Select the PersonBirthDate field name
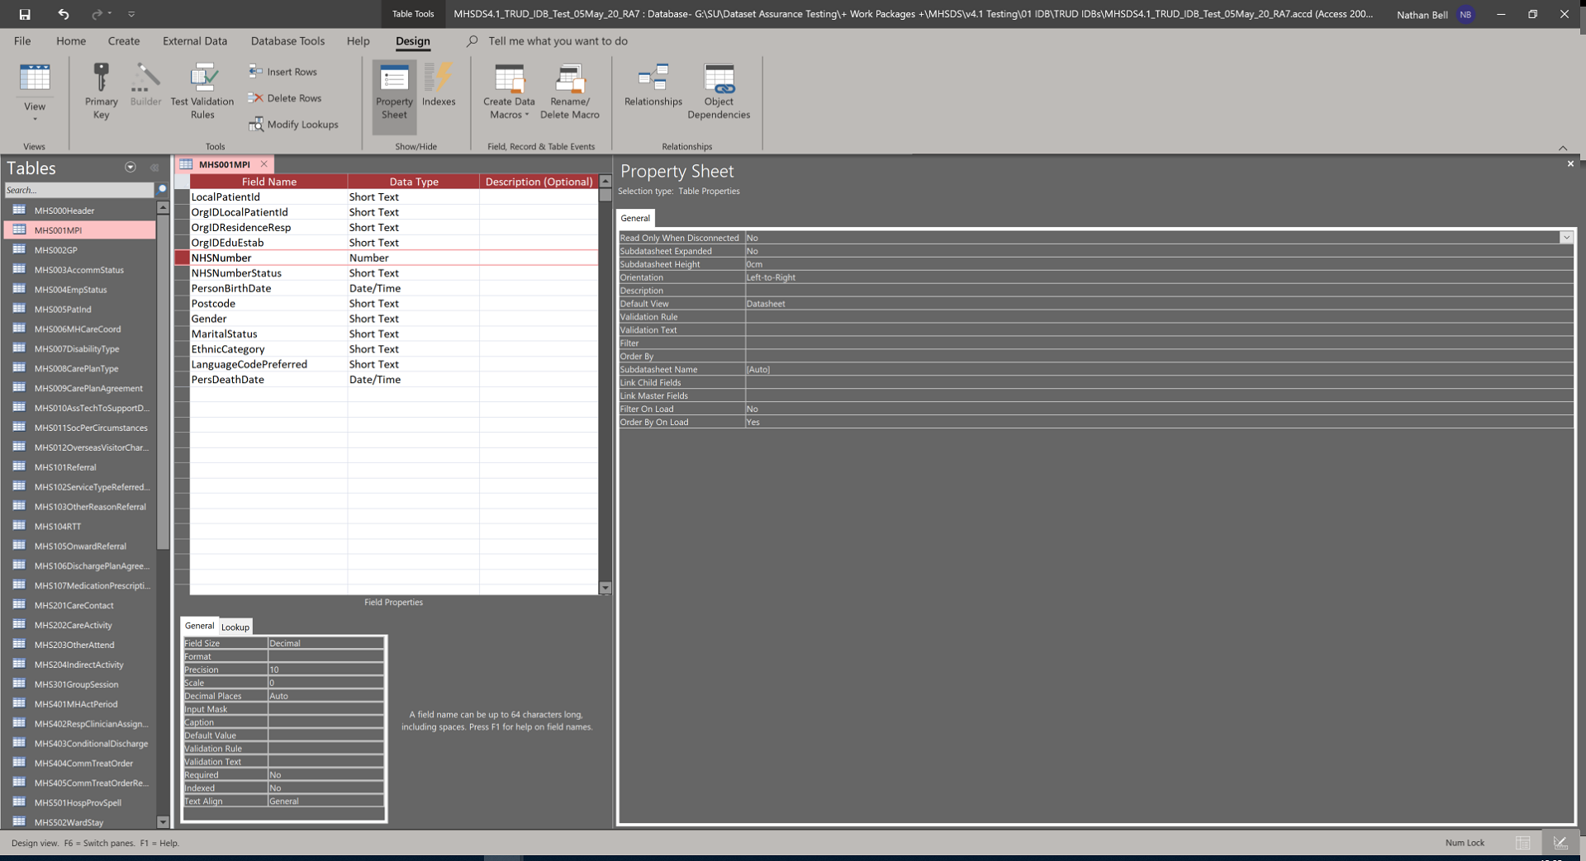This screenshot has width=1586, height=861. pos(268,288)
